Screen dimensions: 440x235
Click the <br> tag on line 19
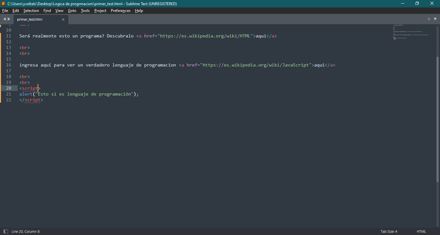point(24,82)
